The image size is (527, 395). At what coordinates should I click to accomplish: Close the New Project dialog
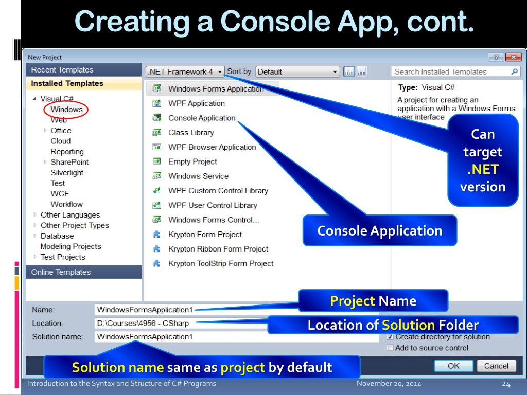click(513, 57)
